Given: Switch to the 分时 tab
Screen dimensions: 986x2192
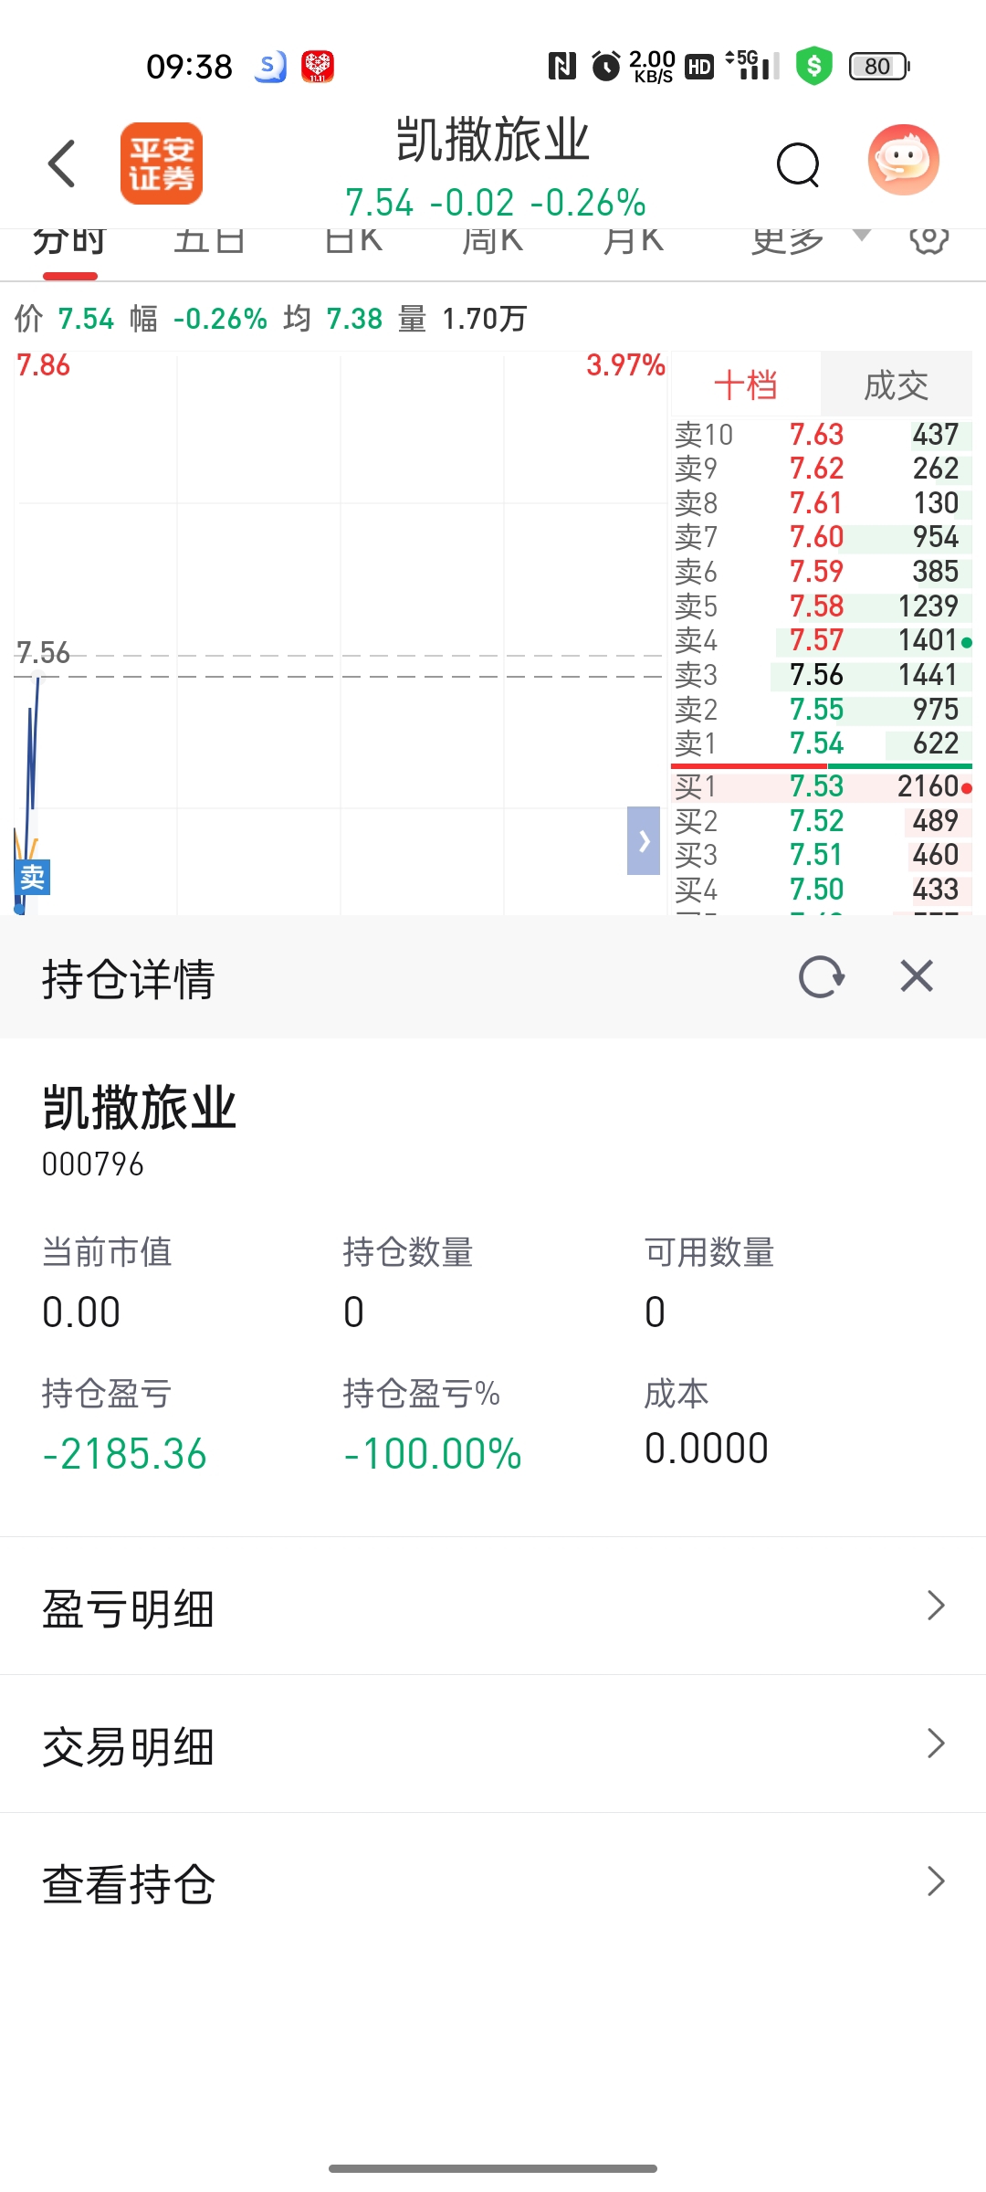Looking at the screenshot, I should coord(69,242).
